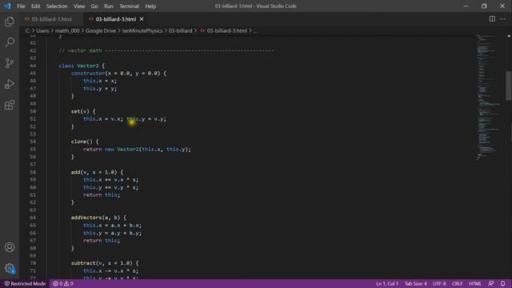This screenshot has width=512, height=288.
Task: Click the Restricted Mode status item
Action: (x=25, y=283)
